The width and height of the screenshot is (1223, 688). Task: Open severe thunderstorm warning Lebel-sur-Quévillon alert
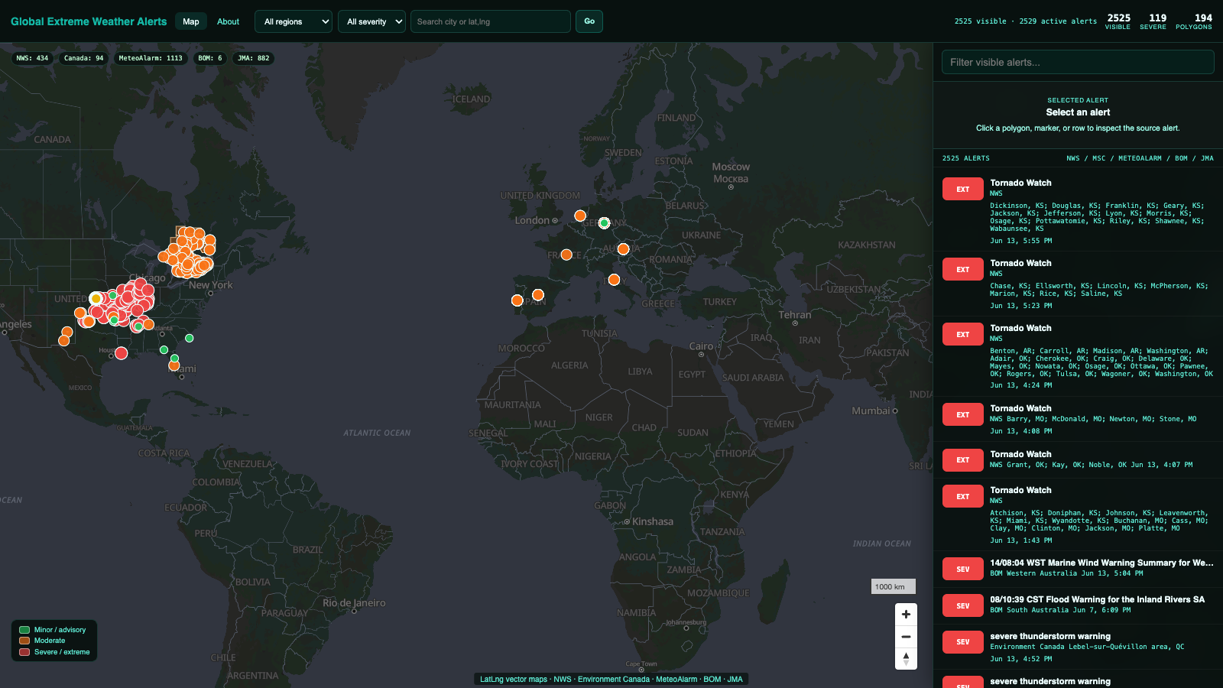[x=1078, y=647]
